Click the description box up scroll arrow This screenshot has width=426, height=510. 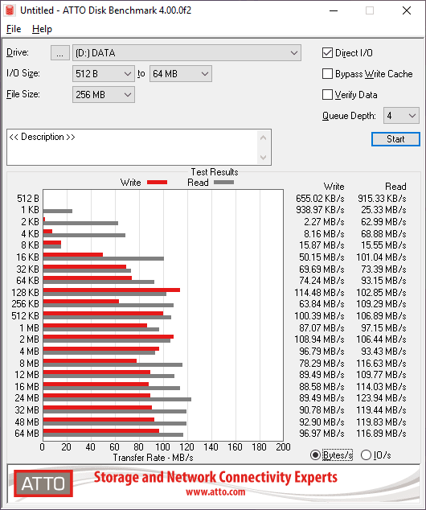pyautogui.click(x=263, y=138)
